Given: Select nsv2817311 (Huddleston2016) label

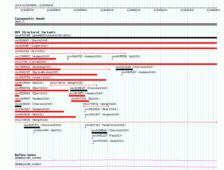Looking at the screenshot, I should point(105,125).
